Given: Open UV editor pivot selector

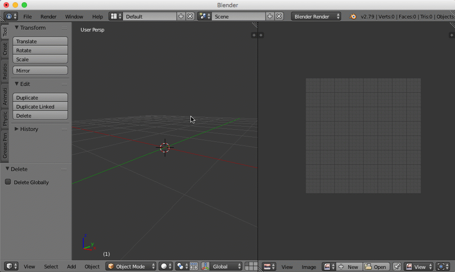Looking at the screenshot, I should tap(443, 267).
